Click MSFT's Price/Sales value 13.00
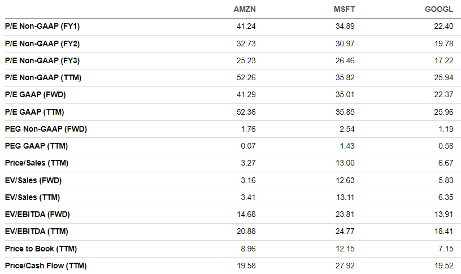The height and width of the screenshot is (274, 461). 346,163
